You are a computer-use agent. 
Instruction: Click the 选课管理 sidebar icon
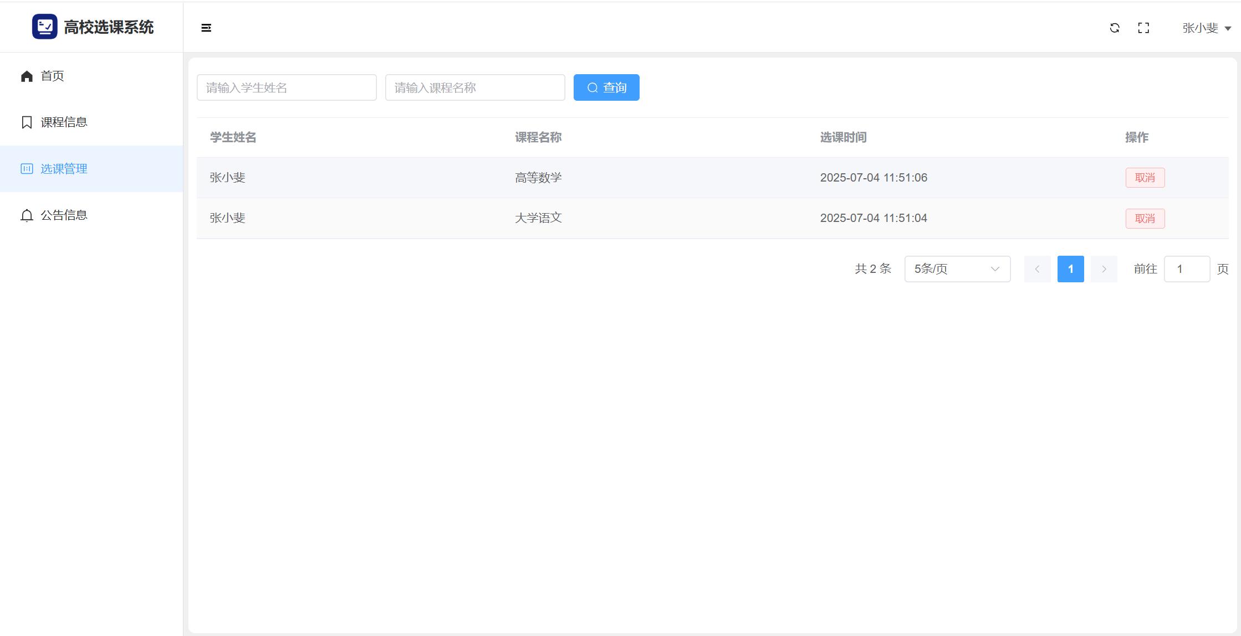coord(27,169)
